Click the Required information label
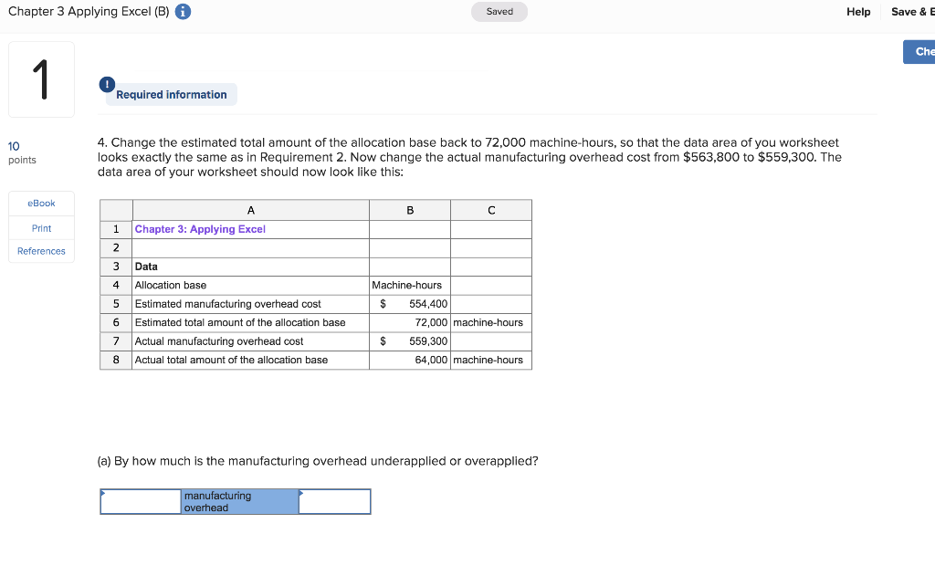Screen dimensions: 935x576 pos(171,95)
